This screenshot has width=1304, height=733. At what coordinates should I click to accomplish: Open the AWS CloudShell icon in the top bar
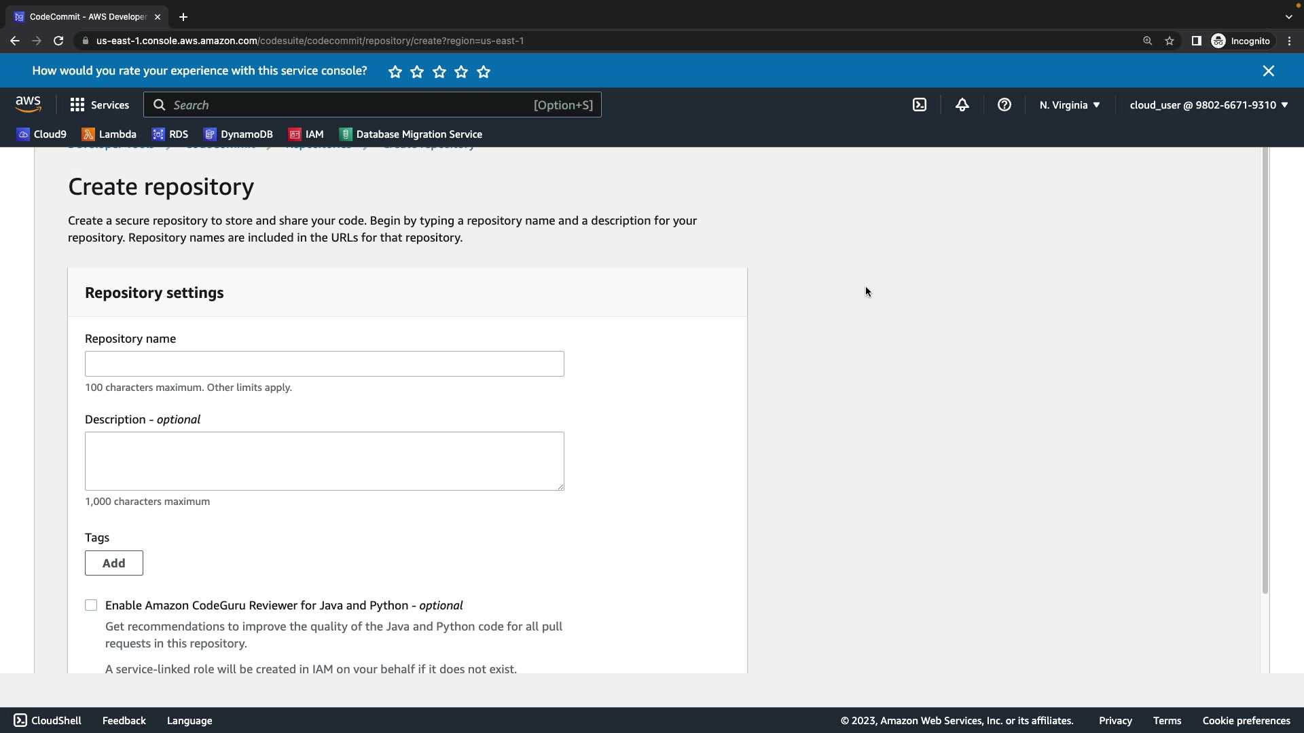[919, 105]
